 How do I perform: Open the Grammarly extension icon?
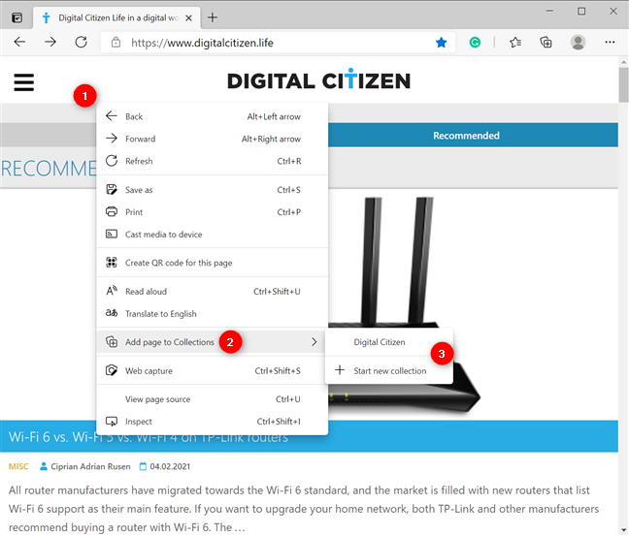pyautogui.click(x=475, y=43)
